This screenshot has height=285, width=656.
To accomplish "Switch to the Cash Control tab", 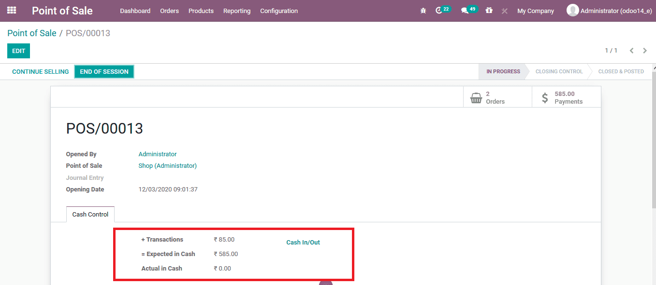I will pos(90,214).
